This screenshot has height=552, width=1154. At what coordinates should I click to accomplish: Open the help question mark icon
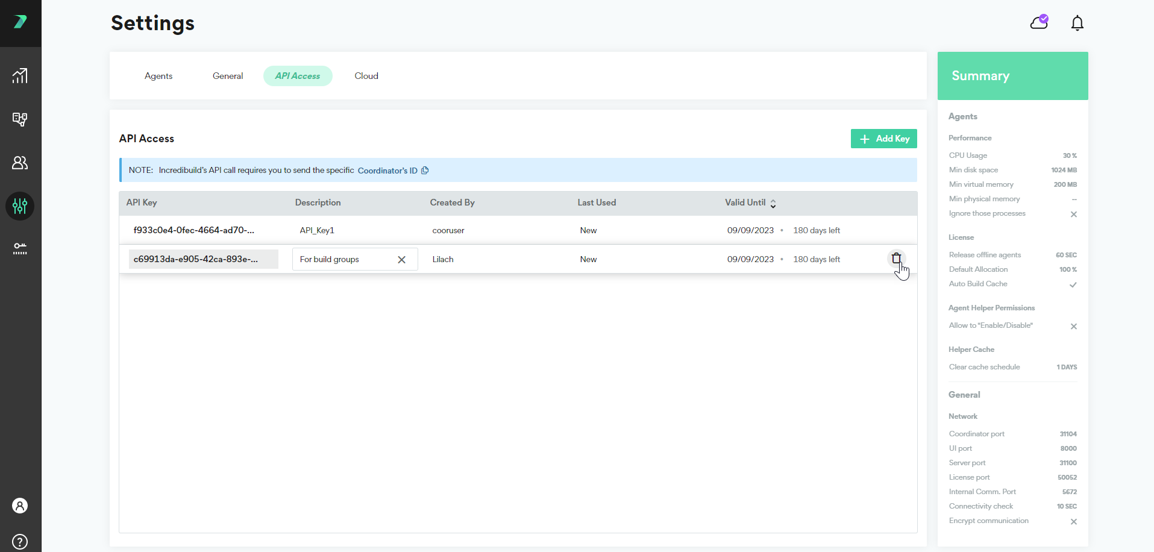click(20, 541)
